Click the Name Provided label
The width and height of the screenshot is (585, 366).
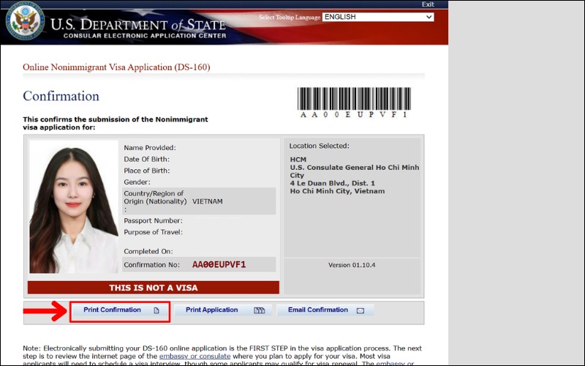pyautogui.click(x=150, y=148)
